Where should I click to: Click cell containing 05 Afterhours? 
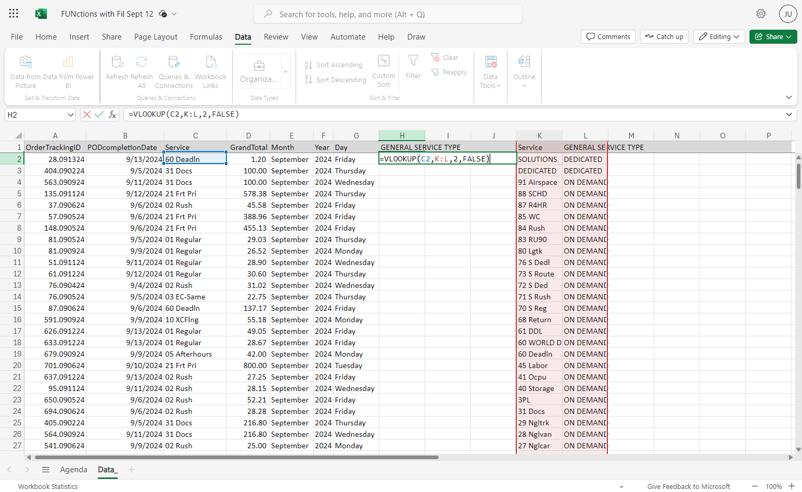click(195, 354)
